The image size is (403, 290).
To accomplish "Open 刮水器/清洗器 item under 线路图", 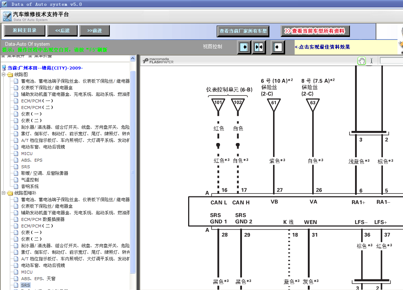I will pos(75,127).
